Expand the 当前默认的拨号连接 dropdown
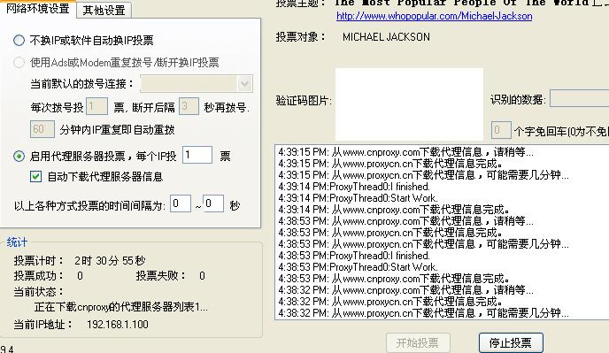Viewport: 609px width, 353px height. coord(244,83)
